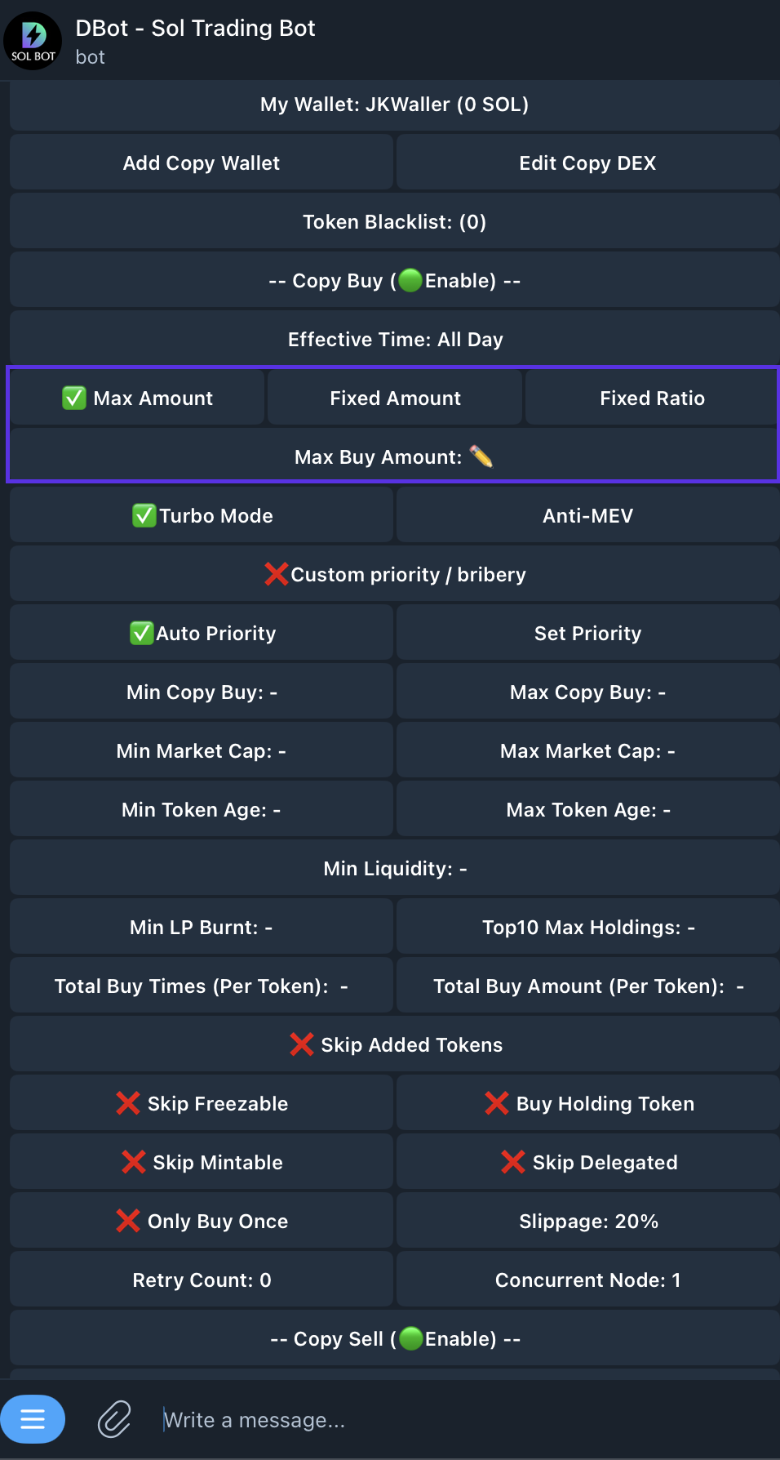Select the Fixed Amount mode
This screenshot has width=780, height=1460.
pos(395,398)
